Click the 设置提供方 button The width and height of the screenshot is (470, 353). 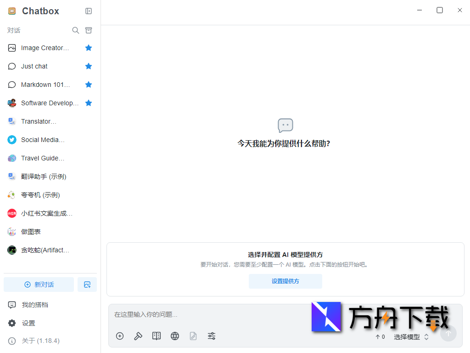click(x=285, y=281)
